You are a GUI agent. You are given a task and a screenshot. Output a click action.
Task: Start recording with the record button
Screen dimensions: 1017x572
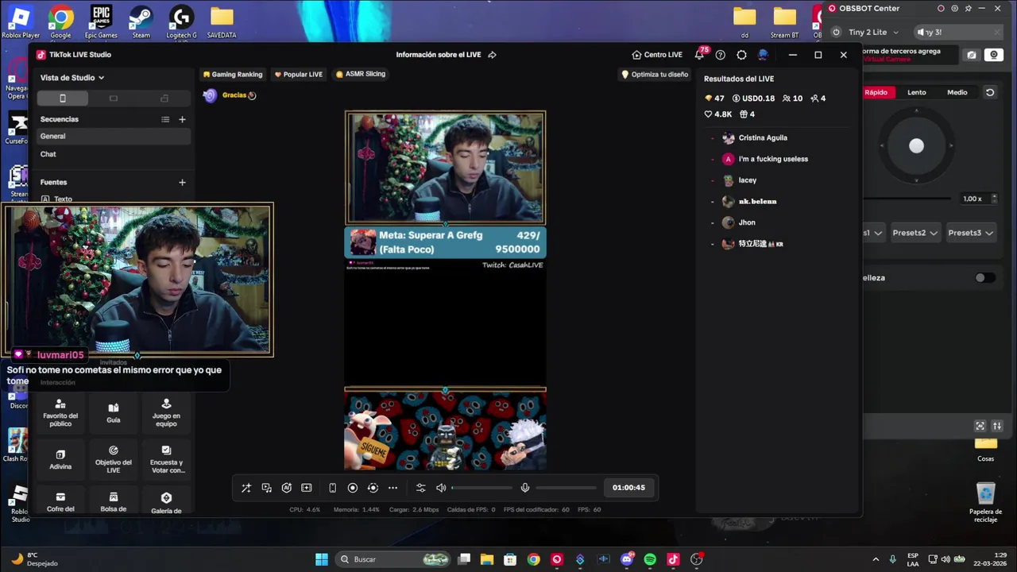(353, 488)
